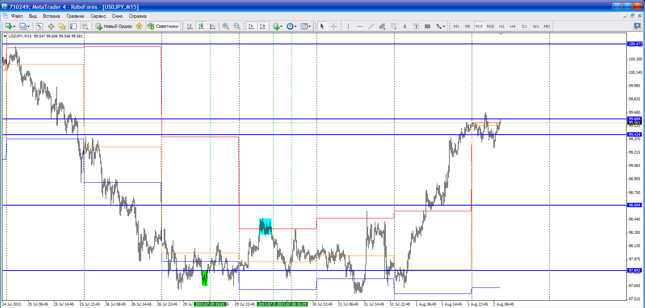Open the Графики menu
This screenshot has height=308, width=645.
tap(76, 16)
